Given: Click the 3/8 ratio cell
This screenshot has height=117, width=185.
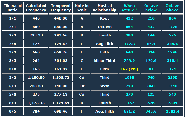Looking at the screenshot, I should 12,69.
